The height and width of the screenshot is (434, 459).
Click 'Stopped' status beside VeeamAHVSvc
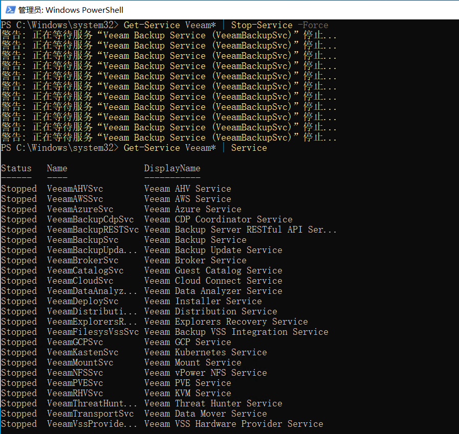[19, 189]
